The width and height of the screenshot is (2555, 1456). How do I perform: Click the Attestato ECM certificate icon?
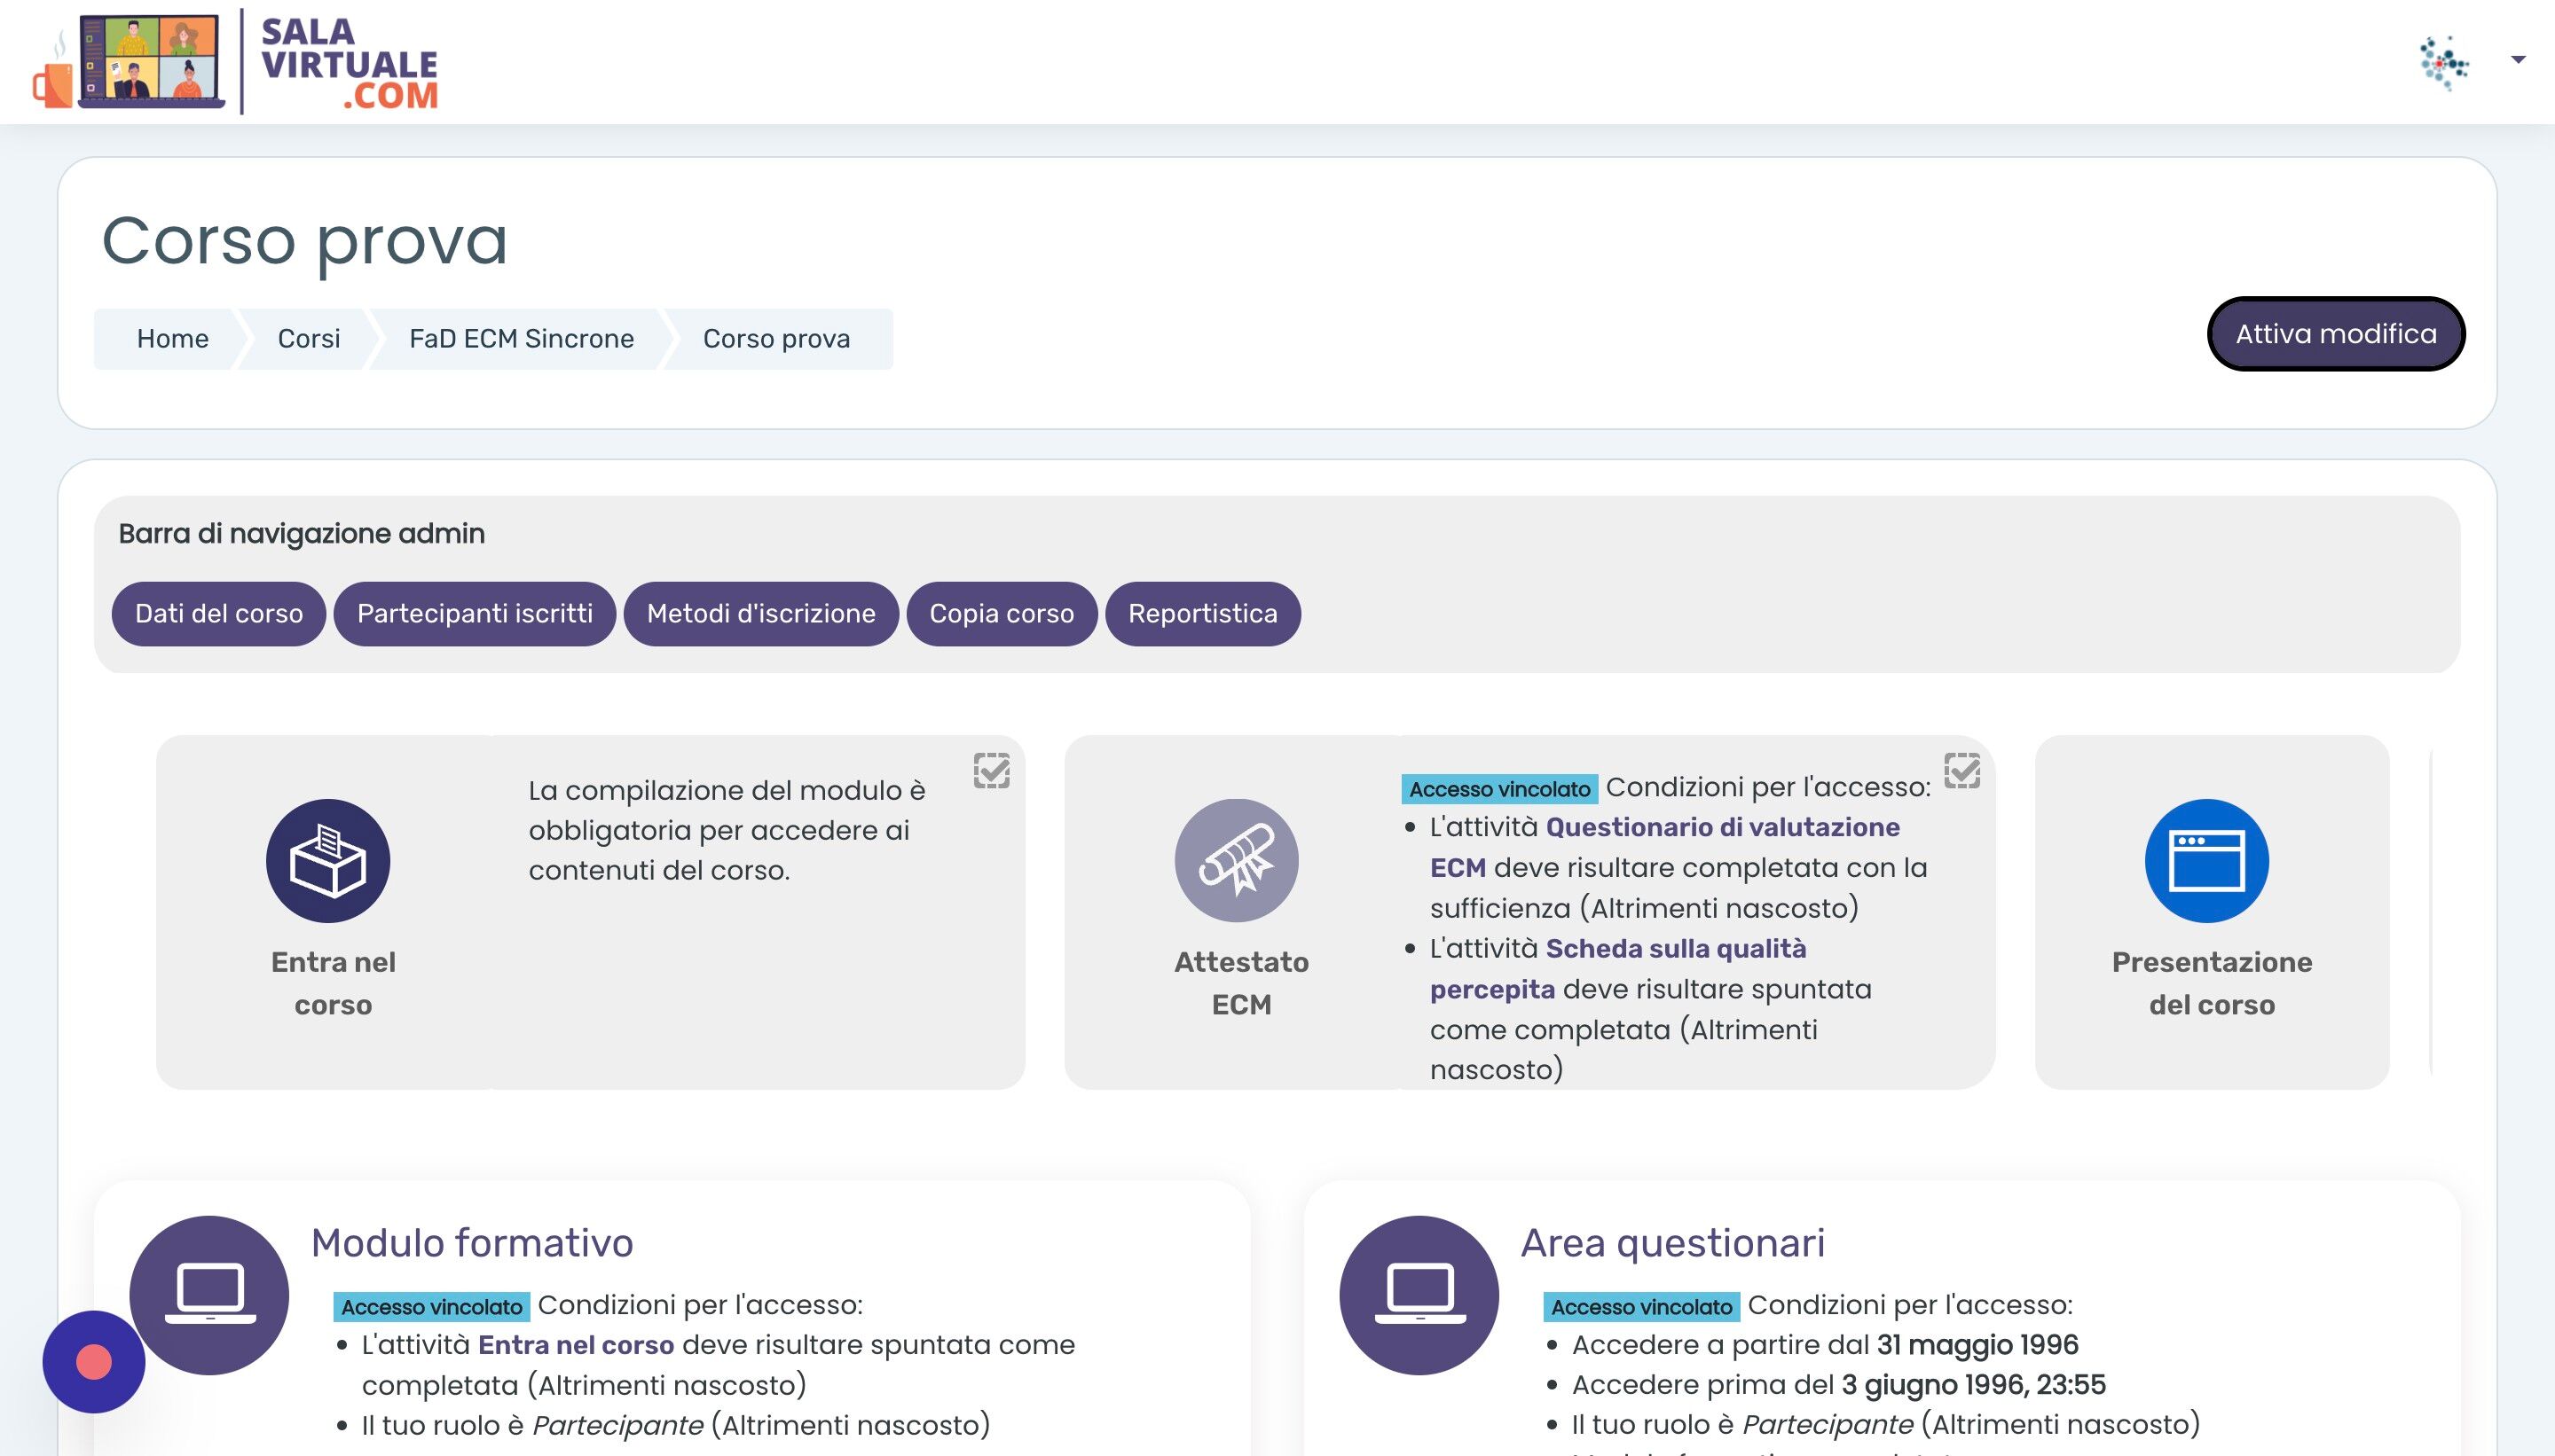[x=1237, y=860]
